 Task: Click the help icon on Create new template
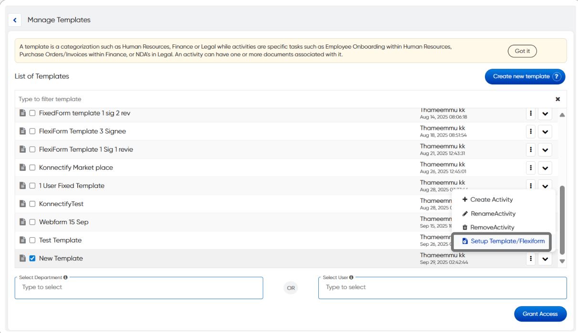pyautogui.click(x=557, y=76)
